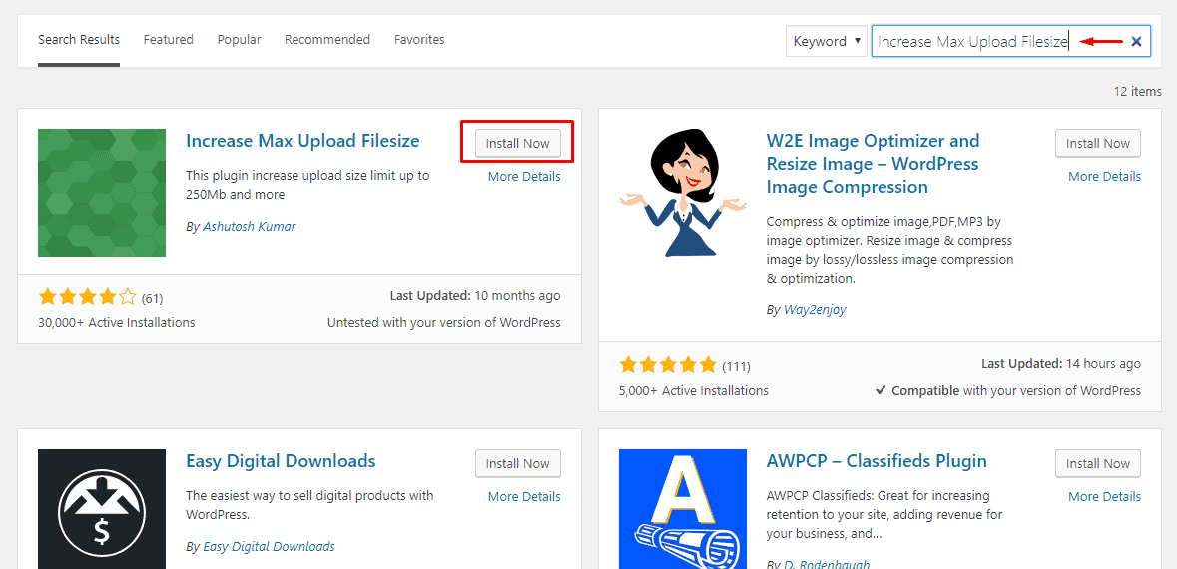The image size is (1177, 569).
Task: Install Easy Digital Downloads plugin
Action: 518,463
